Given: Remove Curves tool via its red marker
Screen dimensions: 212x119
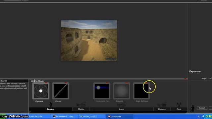Looking at the screenshot, I should click(x=66, y=83).
